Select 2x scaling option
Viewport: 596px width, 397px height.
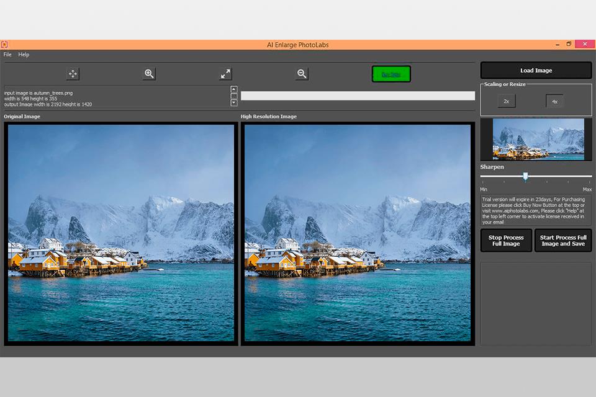point(506,101)
